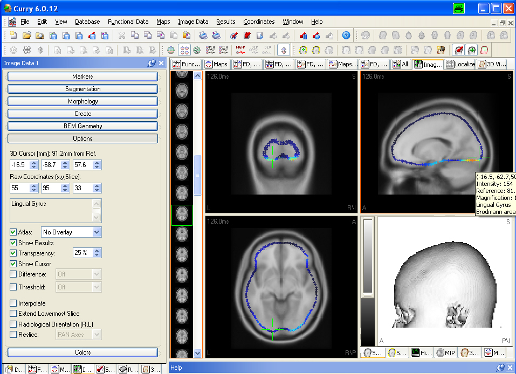Open the Atlas overlay dropdown
Screen dimensions: 516x374
97,232
